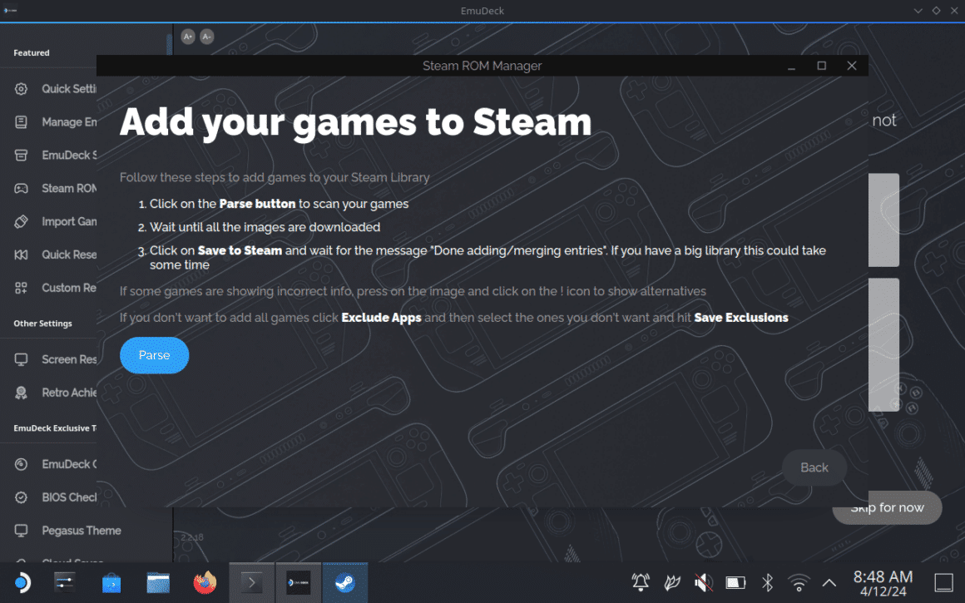Select Import Games sidebar entry text
The width and height of the screenshot is (965, 603).
[x=69, y=221]
